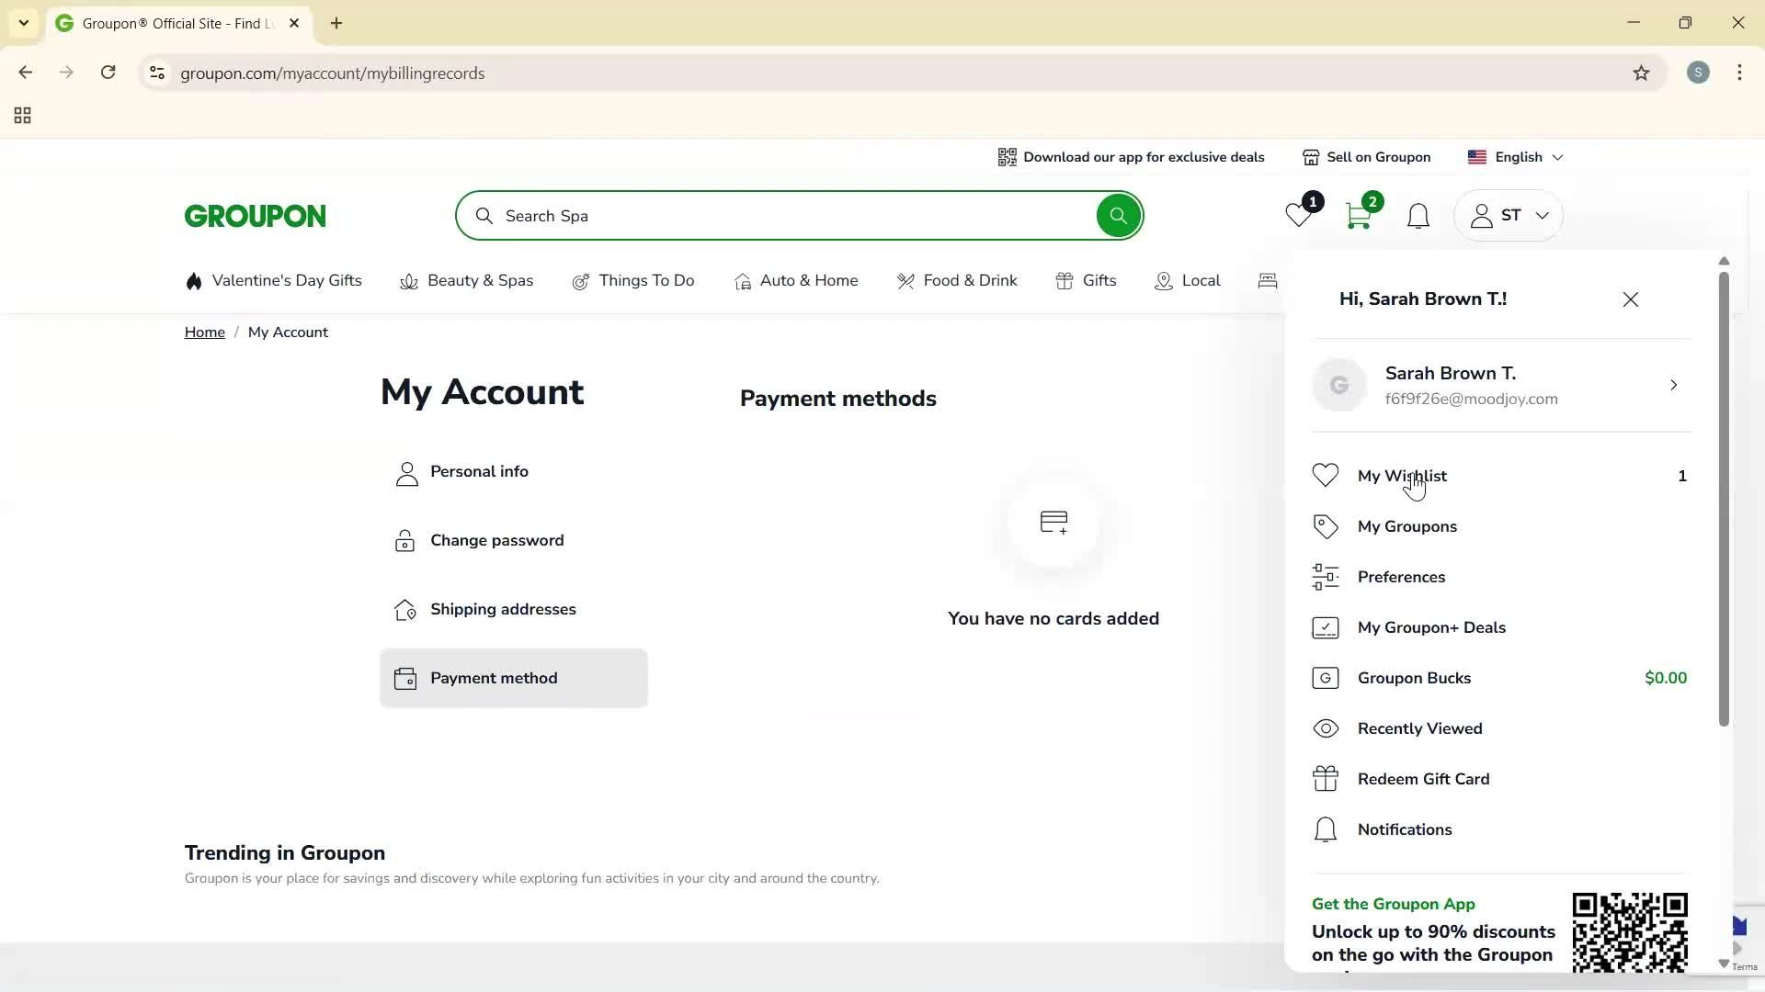1765x992 pixels.
Task: Switch to the Beauty & Spas category
Action: pos(480,280)
